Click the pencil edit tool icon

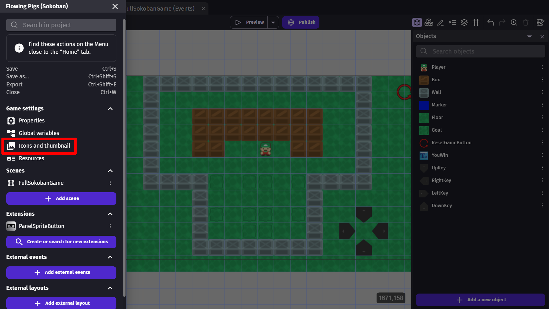coord(440,22)
